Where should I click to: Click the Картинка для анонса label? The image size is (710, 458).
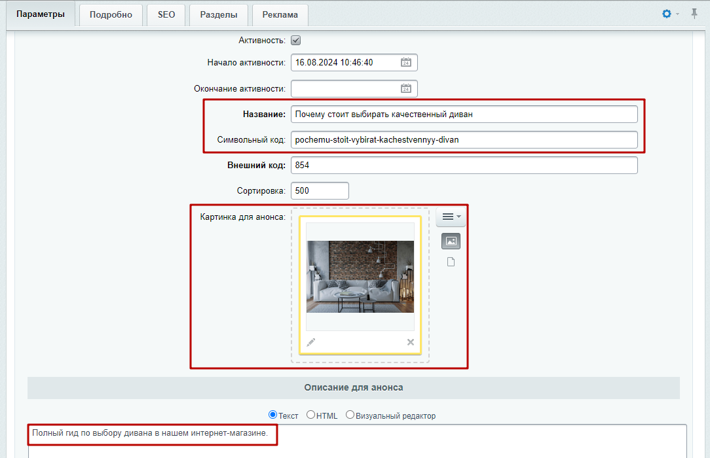point(243,217)
